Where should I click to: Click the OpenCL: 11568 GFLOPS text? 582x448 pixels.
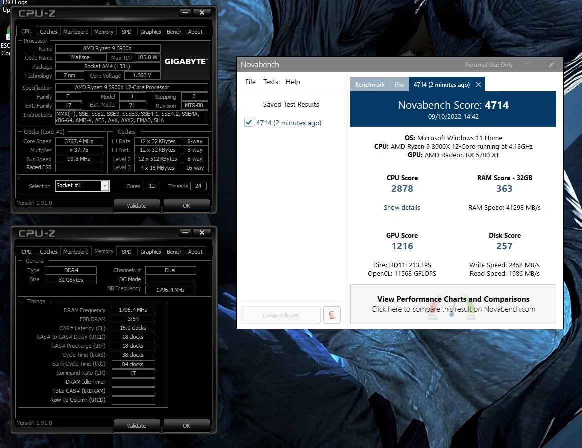(402, 273)
